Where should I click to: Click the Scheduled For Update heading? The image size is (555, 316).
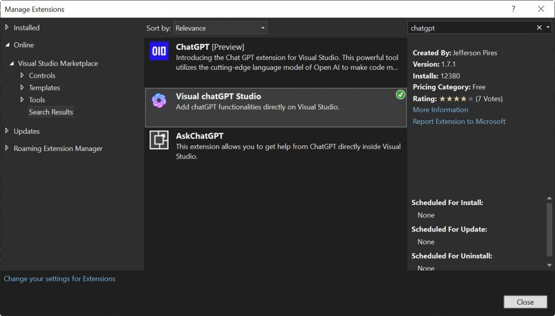pyautogui.click(x=449, y=229)
